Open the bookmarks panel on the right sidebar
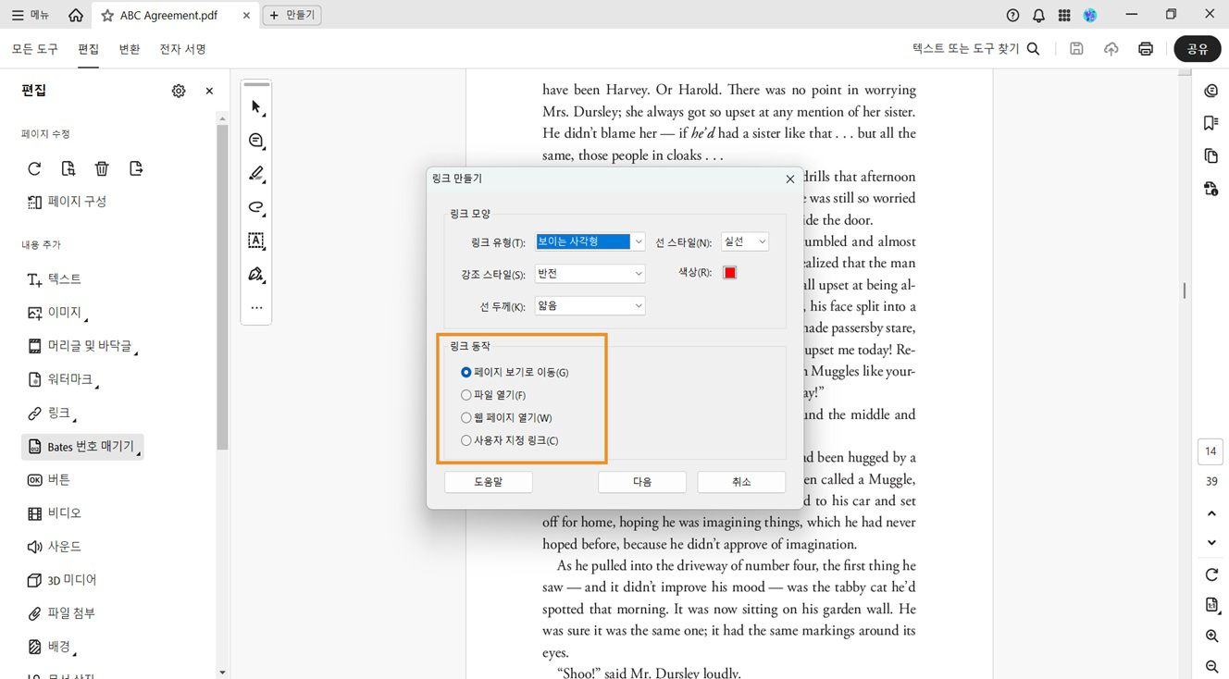The image size is (1229, 679). click(1211, 122)
